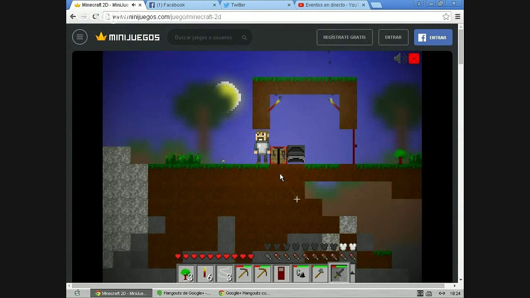530x298 pixels.
Task: Mute the Minecraft 2D tab via its audio icon
Action: point(134,5)
